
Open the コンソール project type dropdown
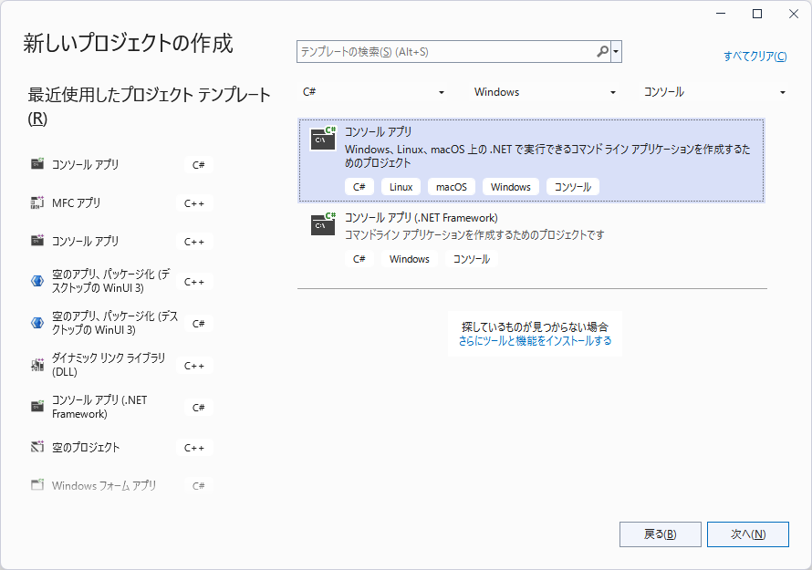point(715,92)
